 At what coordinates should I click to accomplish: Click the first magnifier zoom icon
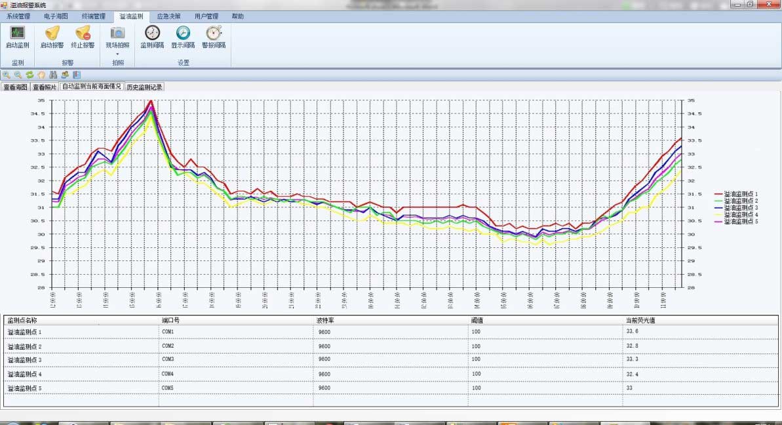click(6, 75)
